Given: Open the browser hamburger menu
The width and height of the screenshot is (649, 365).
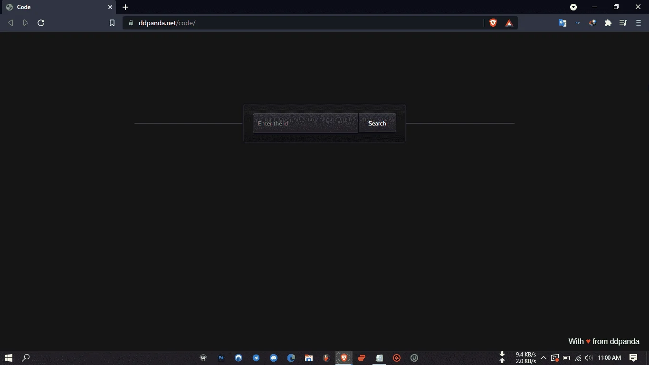Looking at the screenshot, I should click(x=639, y=23).
